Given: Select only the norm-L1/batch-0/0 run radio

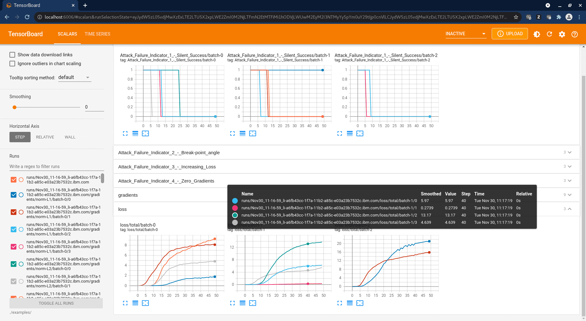Looking at the screenshot, I should pos(21,195).
